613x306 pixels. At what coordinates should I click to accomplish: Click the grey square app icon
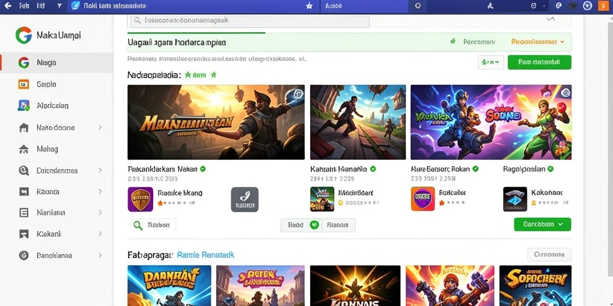click(x=245, y=199)
